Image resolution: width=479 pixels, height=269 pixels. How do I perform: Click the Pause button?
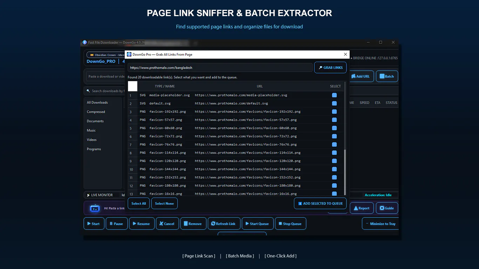116,223
